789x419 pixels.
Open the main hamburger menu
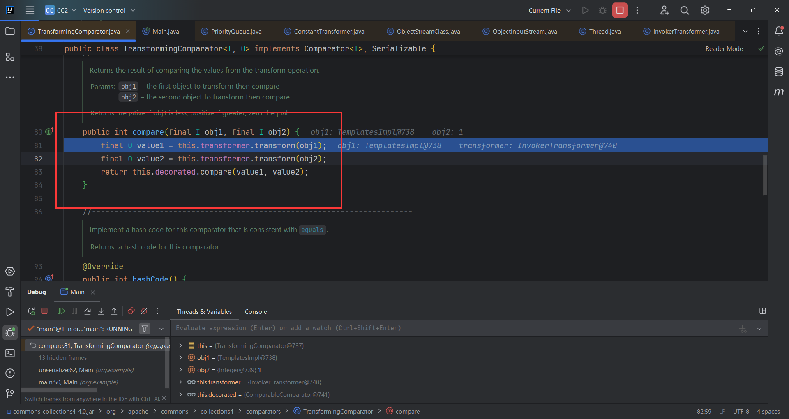(x=30, y=10)
